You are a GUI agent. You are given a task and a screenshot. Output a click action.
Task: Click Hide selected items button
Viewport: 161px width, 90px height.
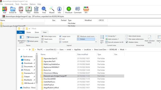click(x=149, y=39)
